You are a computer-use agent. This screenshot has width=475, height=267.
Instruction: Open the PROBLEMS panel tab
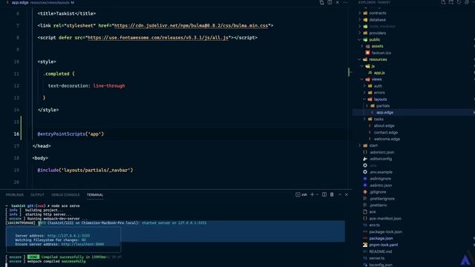click(15, 194)
